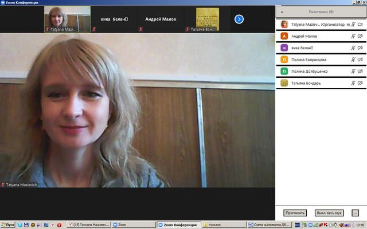Toggle muted microphone for Полина Бояринцева

click(353, 60)
